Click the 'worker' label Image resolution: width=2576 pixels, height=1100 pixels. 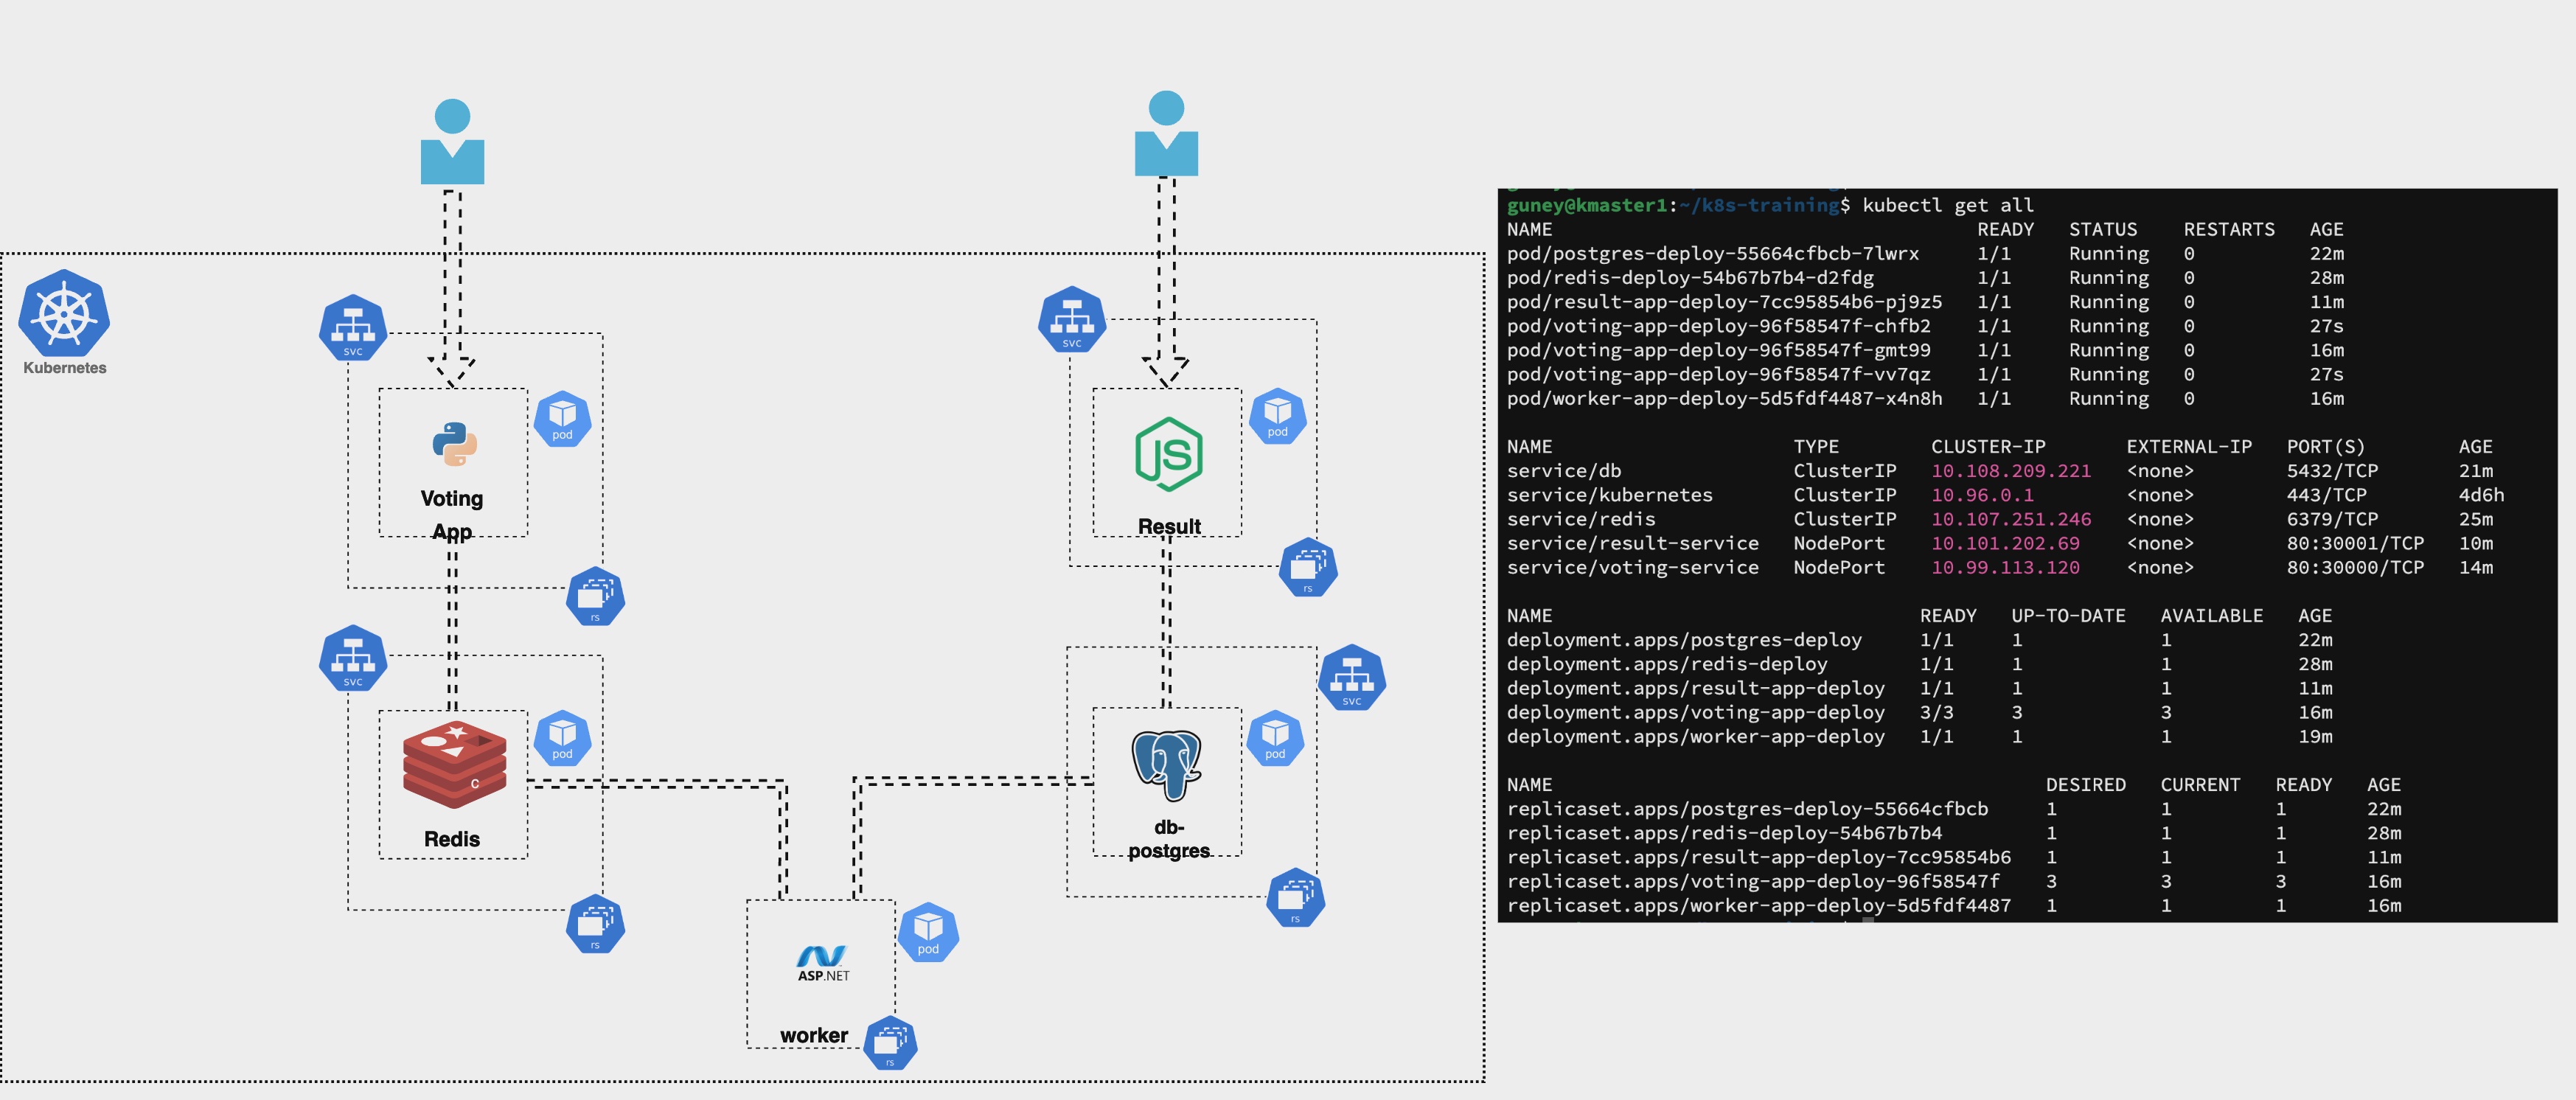814,1035
